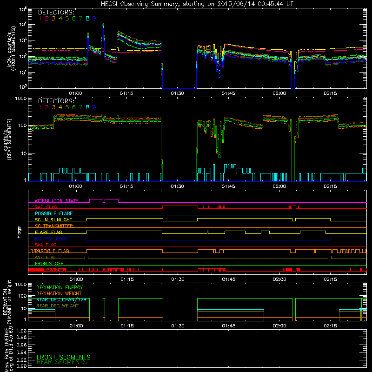Select the cyan detector 8 number in rear segments legend
Viewport: 372px width, 372px height.
87,107
